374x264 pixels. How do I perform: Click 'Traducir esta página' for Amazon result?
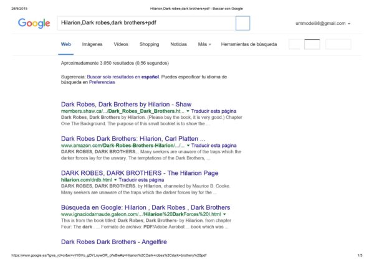click(214, 145)
